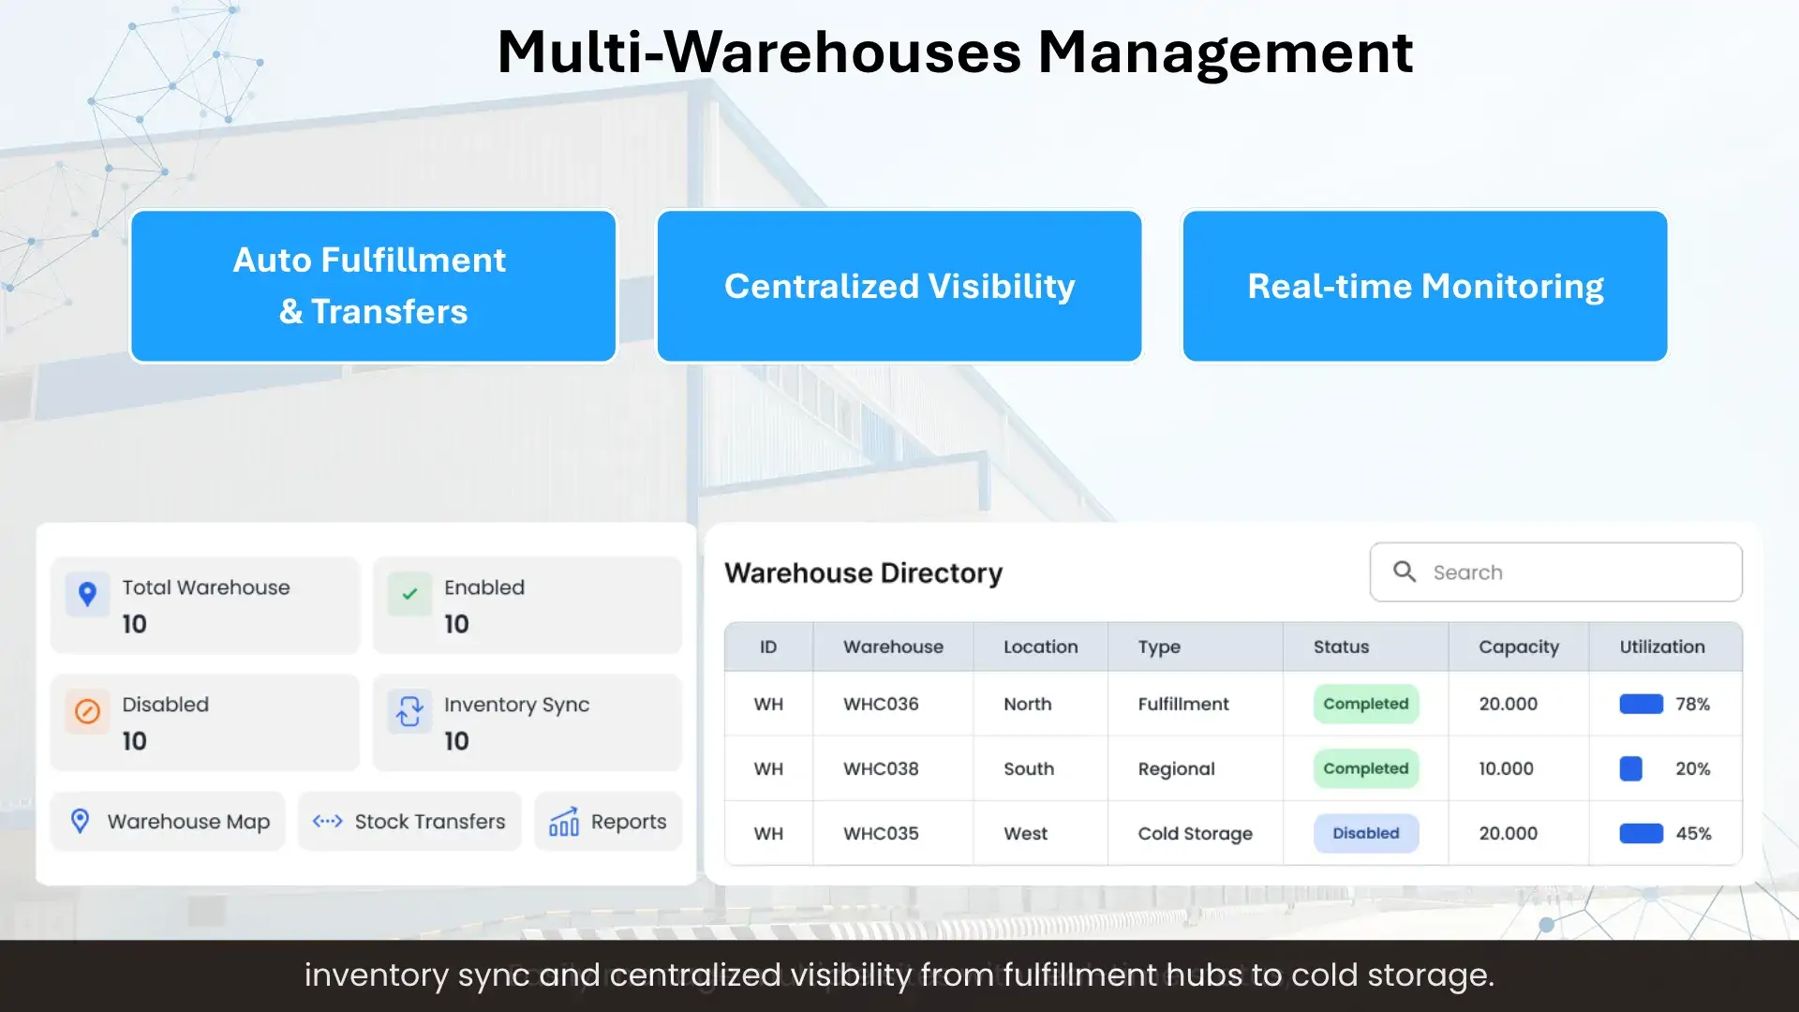Click the Inventory Sync arrows icon

click(409, 711)
